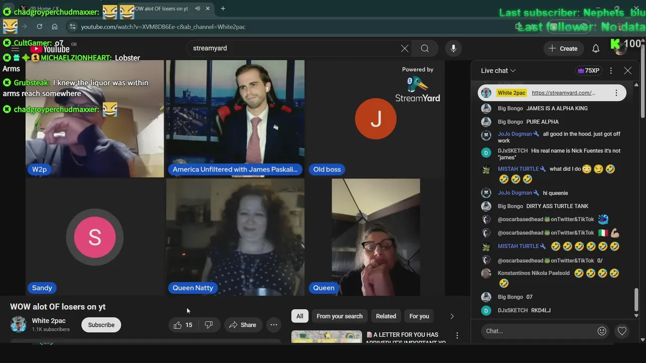Select the From your search chip

[x=340, y=316]
